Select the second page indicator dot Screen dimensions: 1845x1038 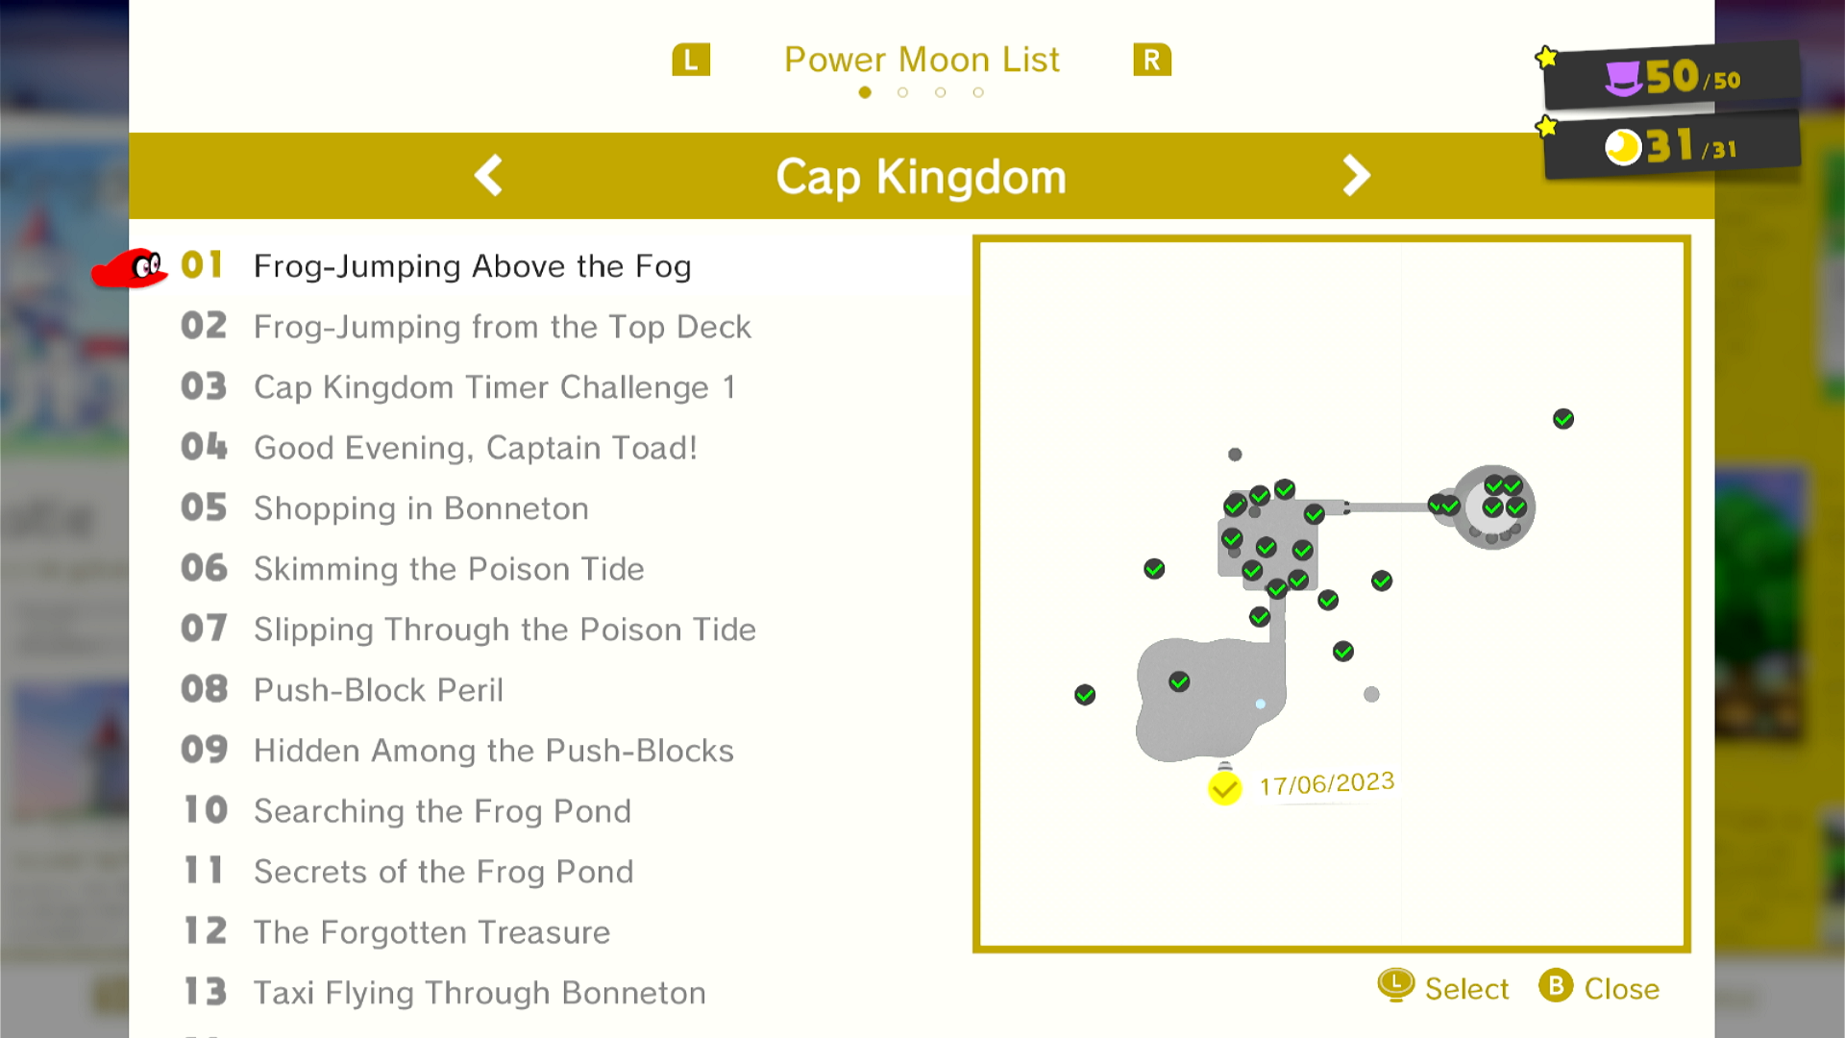tap(902, 92)
